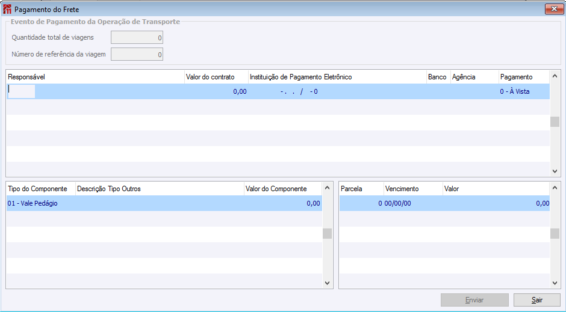Focus the Responsável edit cell
This screenshot has height=312, width=566.
21,91
